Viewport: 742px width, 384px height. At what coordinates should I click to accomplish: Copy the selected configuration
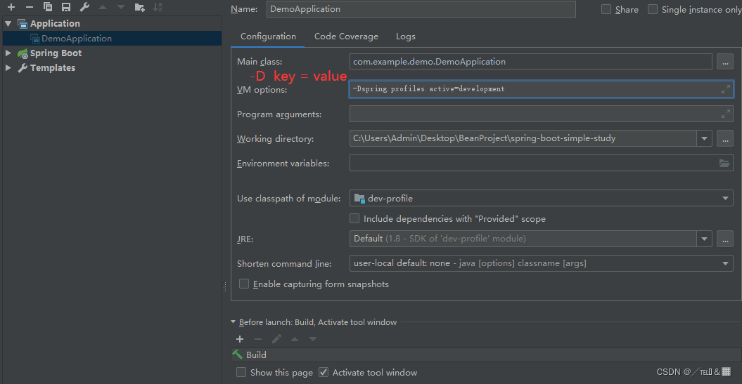47,7
